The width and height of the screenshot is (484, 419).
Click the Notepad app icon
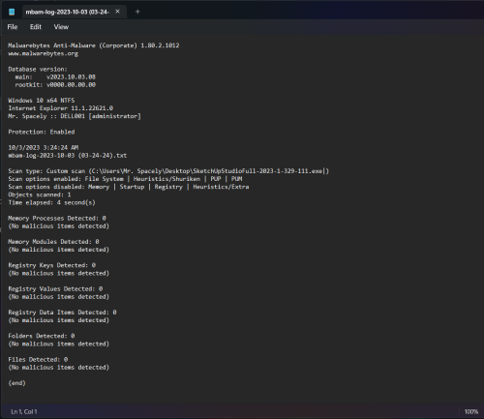12,12
